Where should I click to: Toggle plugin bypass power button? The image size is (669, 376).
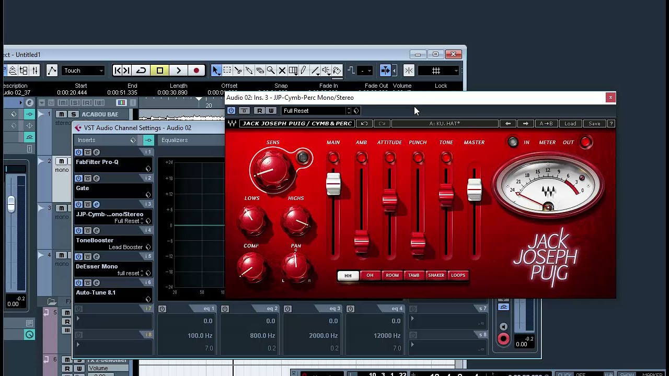[x=231, y=111]
